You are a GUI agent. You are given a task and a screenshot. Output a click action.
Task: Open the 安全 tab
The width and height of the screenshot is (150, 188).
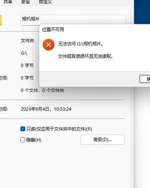25,2
